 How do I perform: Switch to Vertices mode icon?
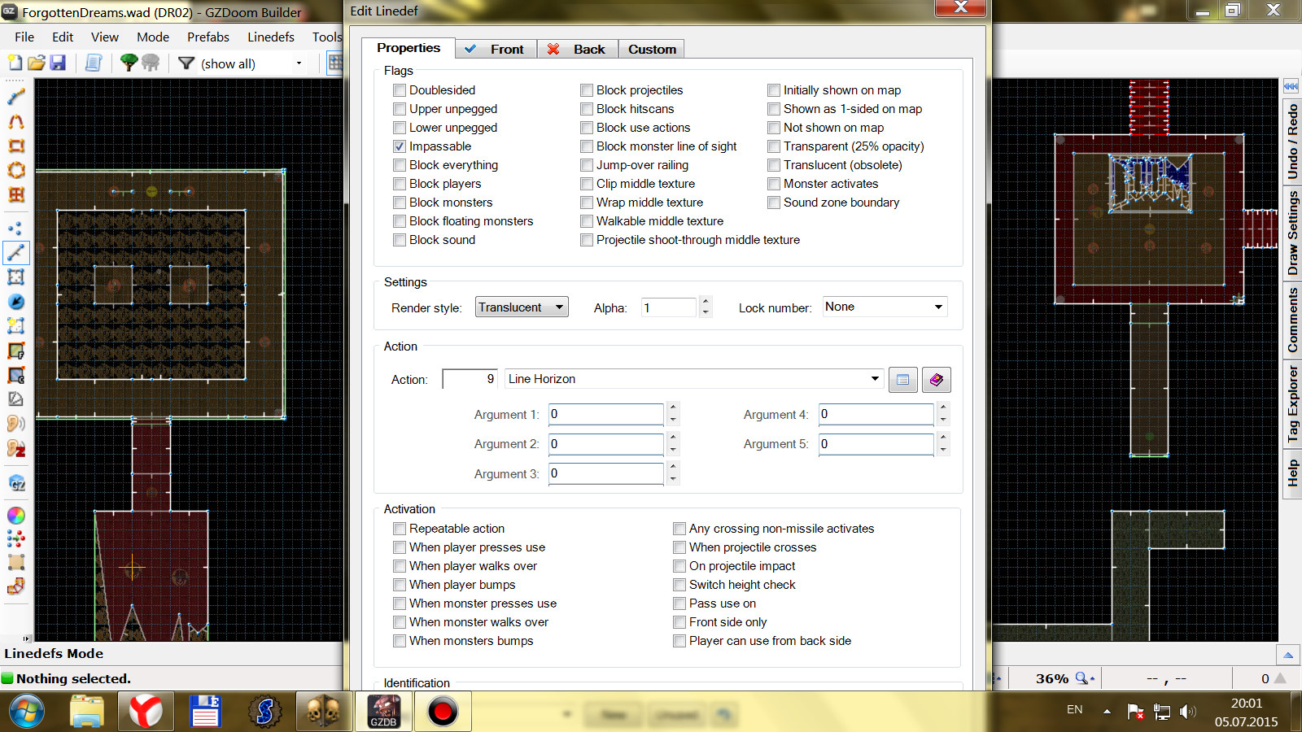click(x=15, y=229)
